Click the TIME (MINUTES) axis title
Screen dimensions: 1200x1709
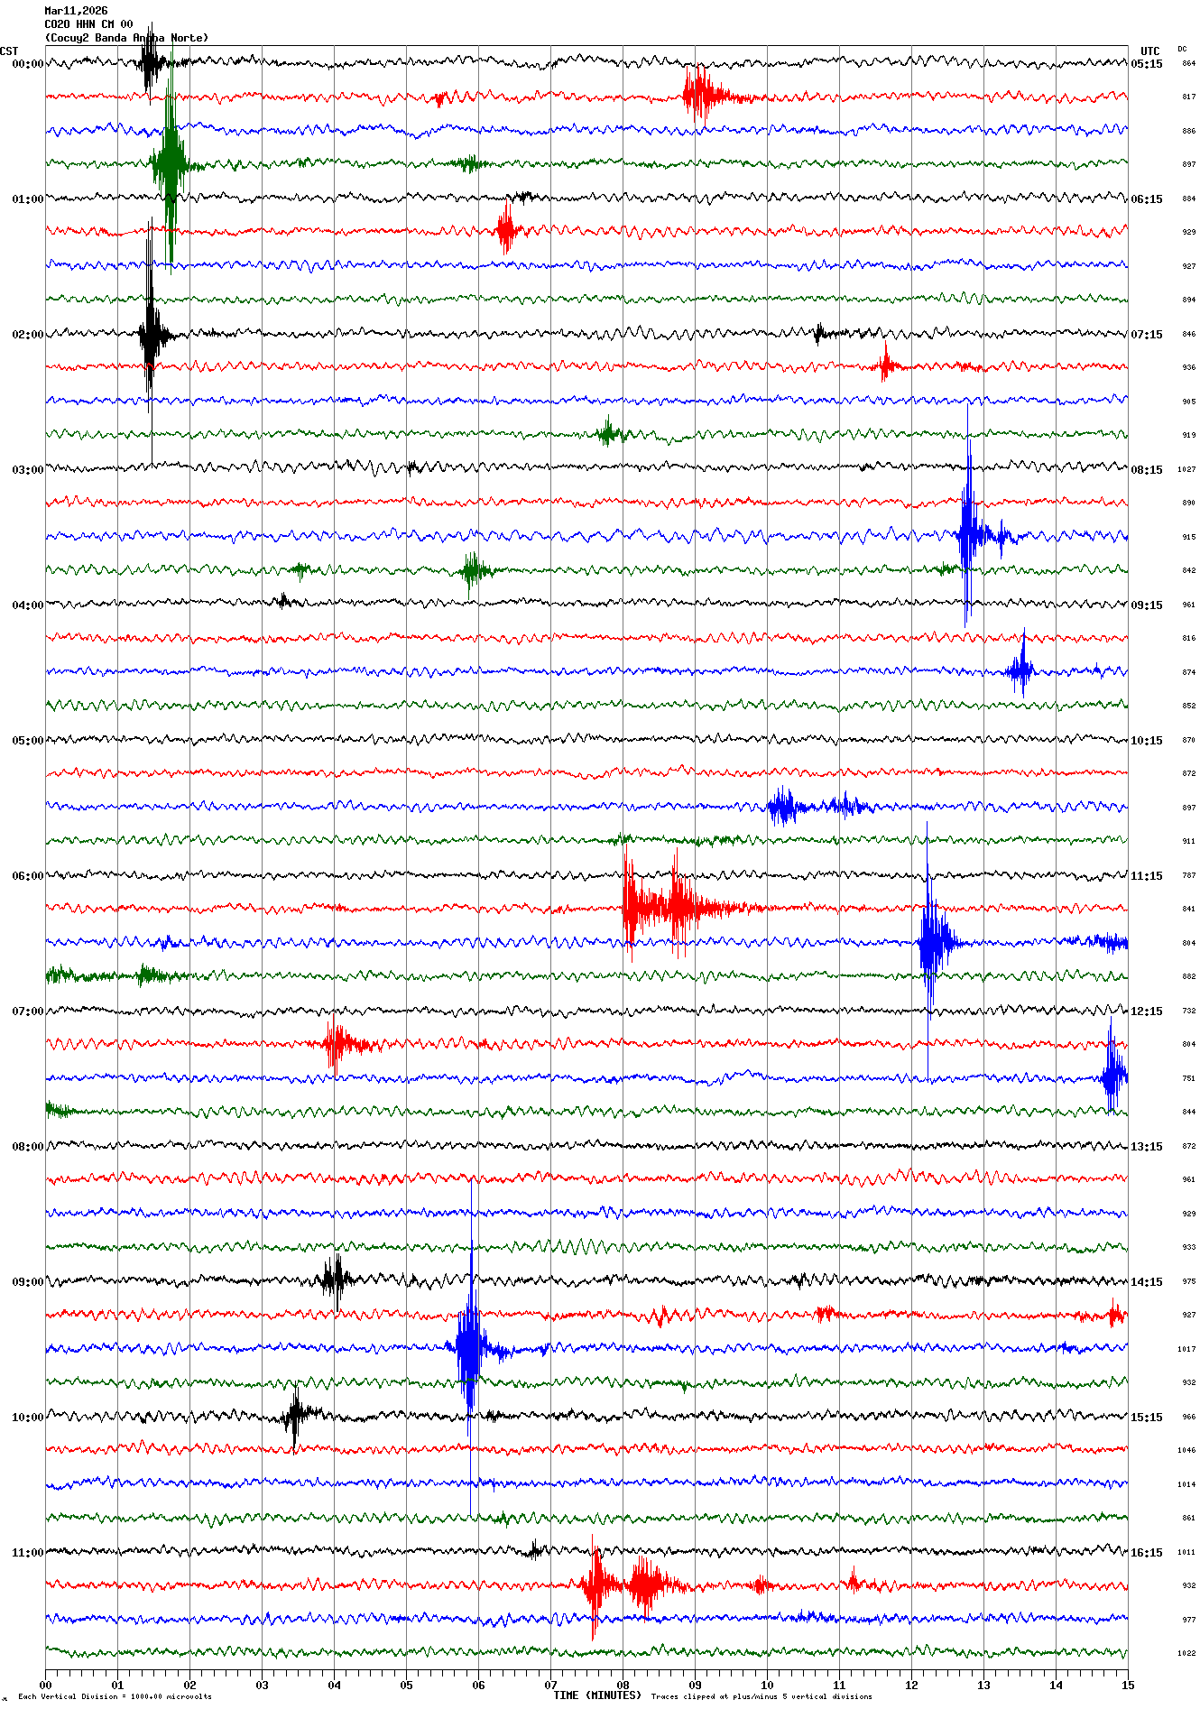pos(597,1695)
